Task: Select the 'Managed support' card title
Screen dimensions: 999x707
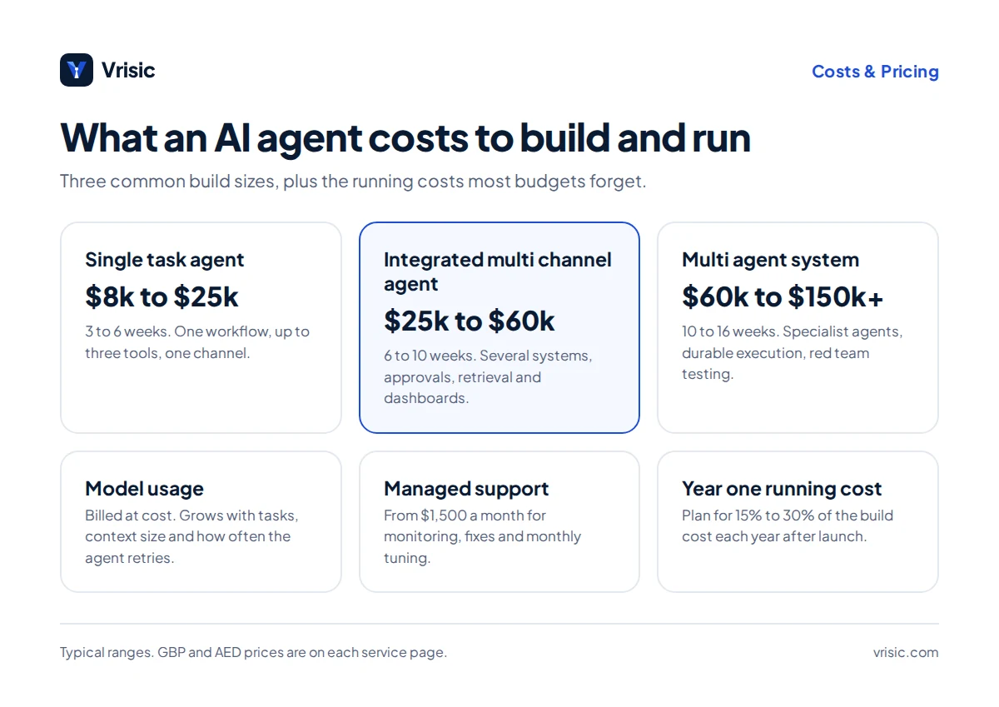Action: click(x=466, y=489)
